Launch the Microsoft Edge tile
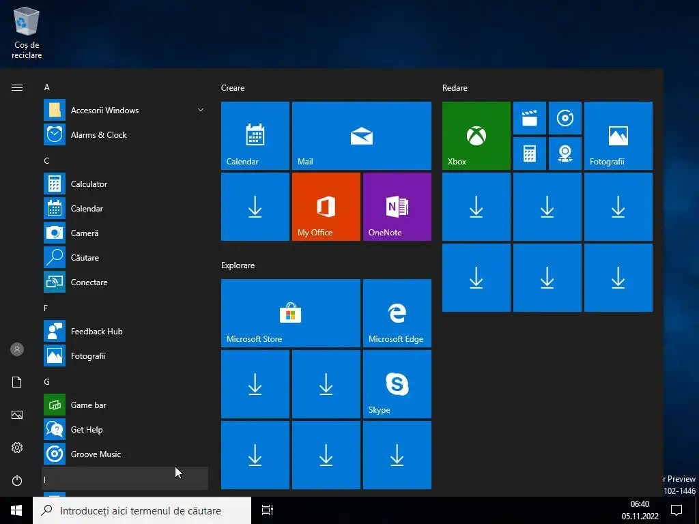The image size is (699, 524). coord(397,312)
